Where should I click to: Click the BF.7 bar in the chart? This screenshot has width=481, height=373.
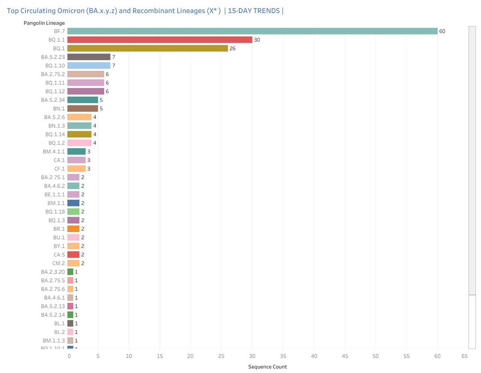tap(253, 31)
